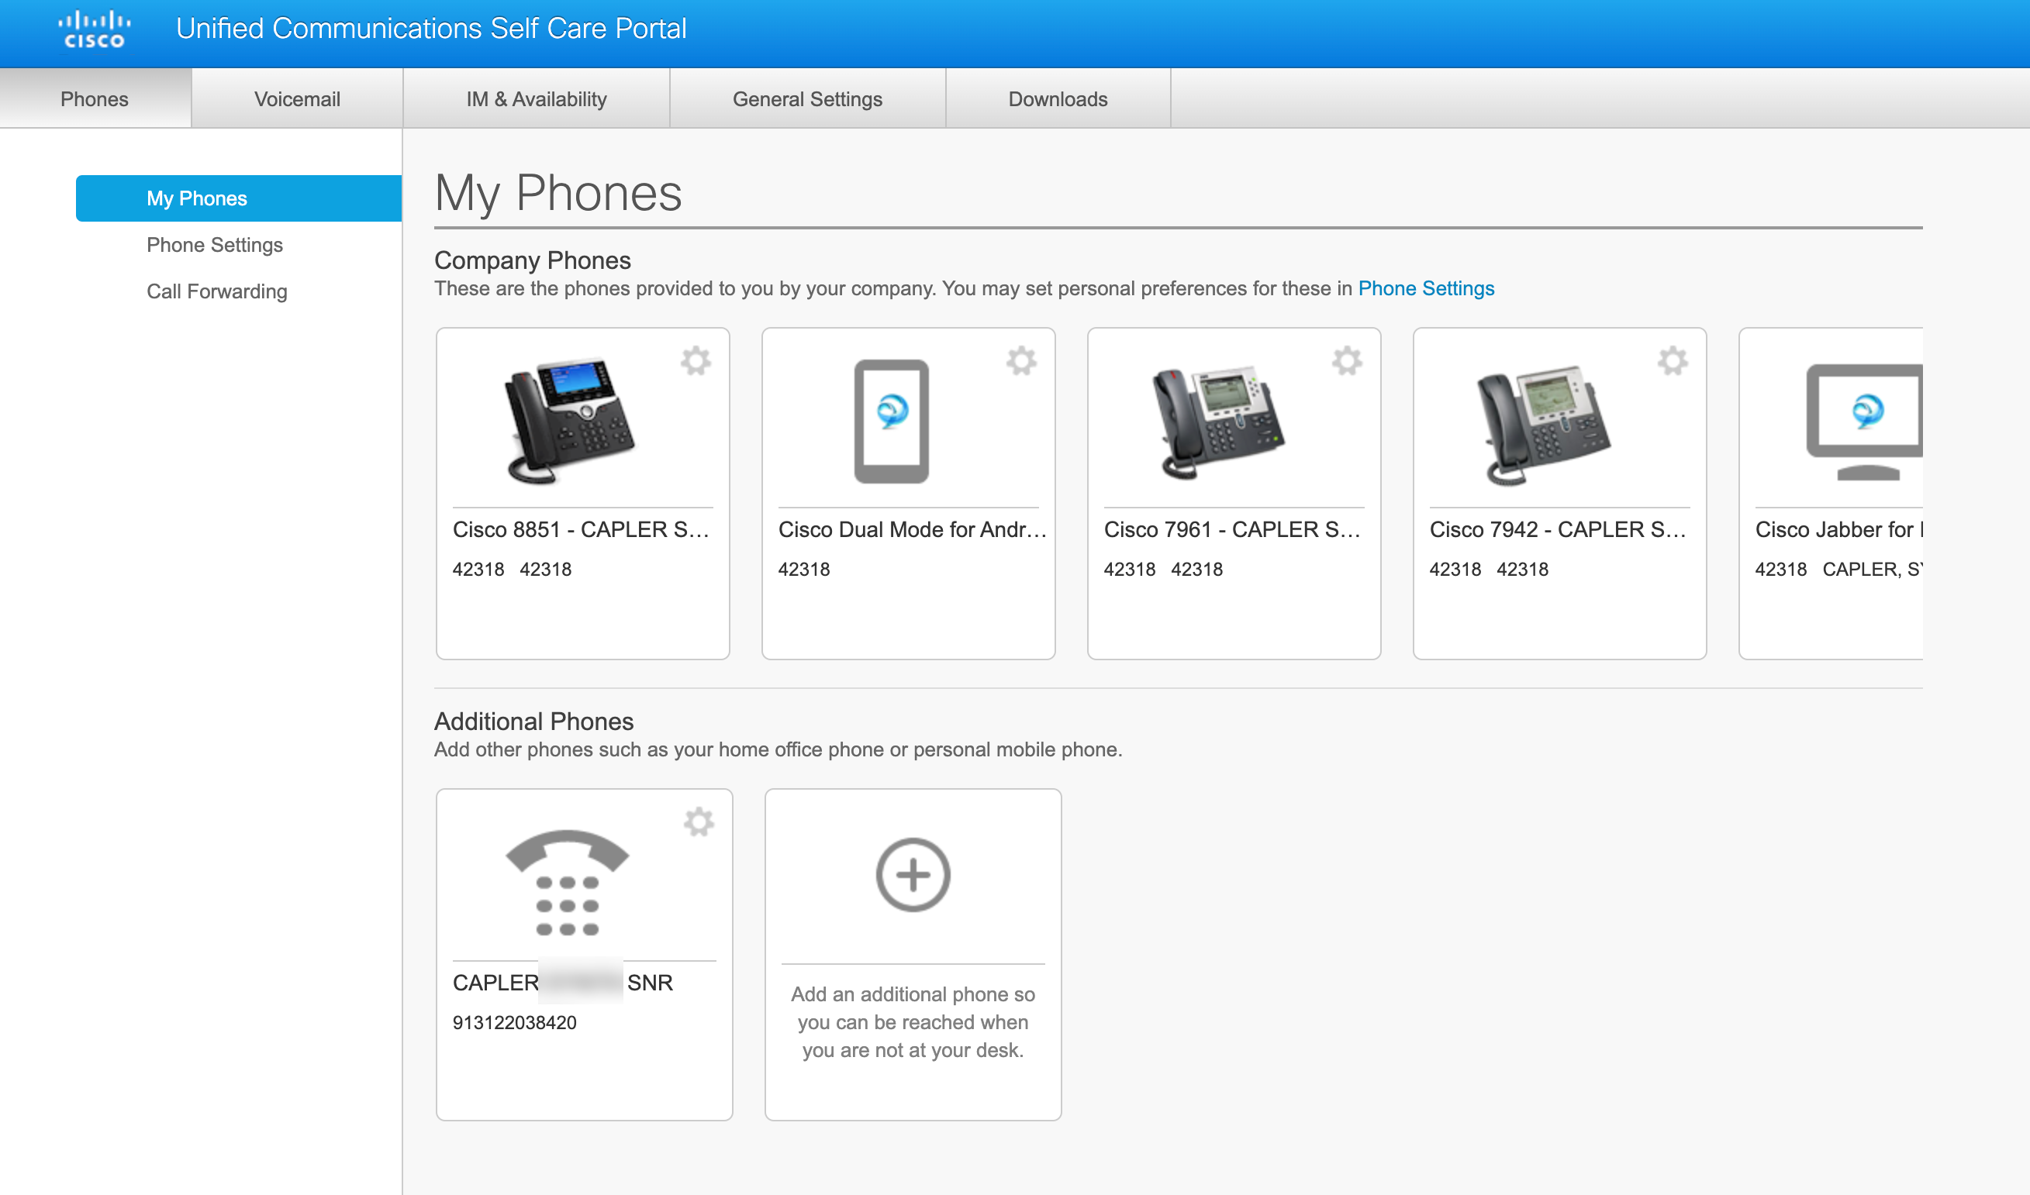Open settings gear on Cisco 8851 card

pyautogui.click(x=698, y=362)
